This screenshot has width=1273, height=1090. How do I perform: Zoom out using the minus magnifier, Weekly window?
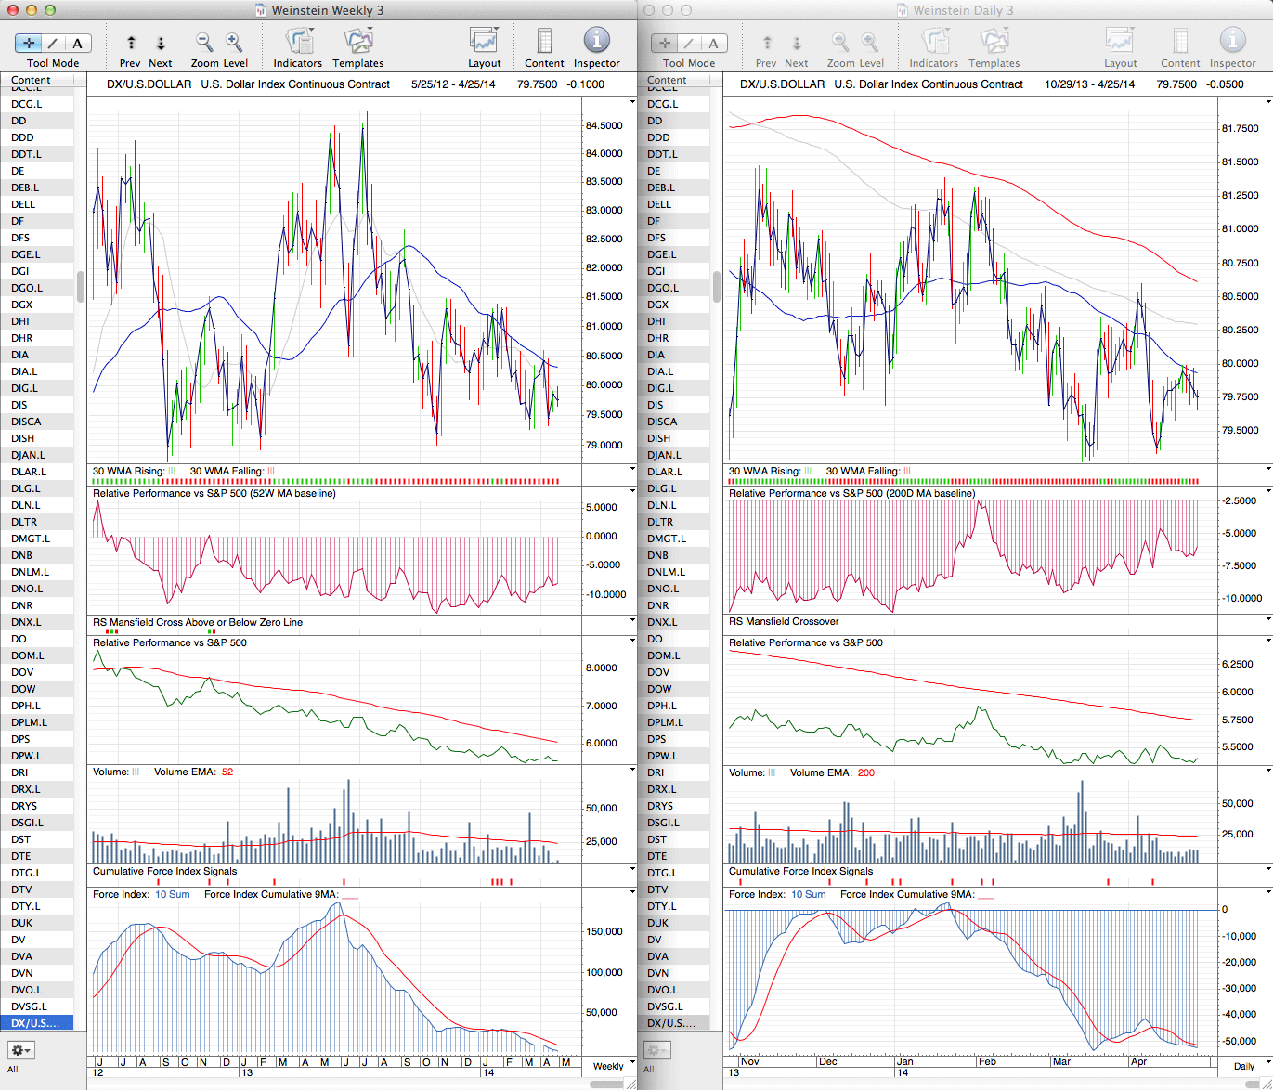click(x=203, y=42)
